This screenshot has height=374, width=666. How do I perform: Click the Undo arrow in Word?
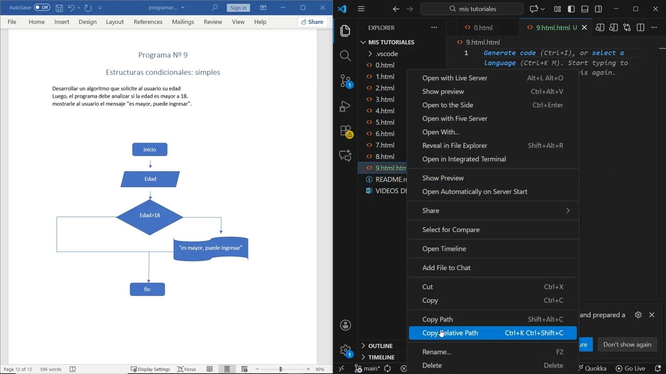(x=71, y=8)
